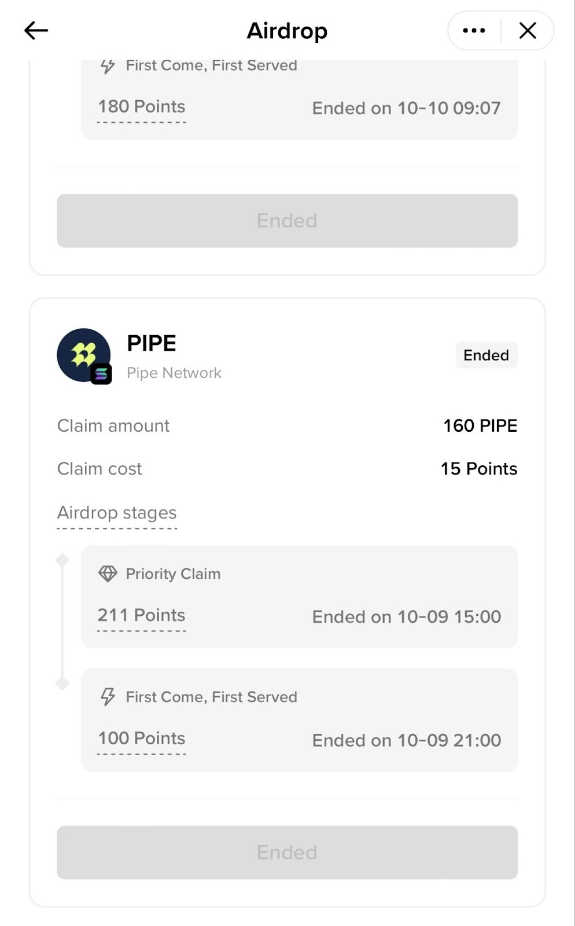Tap the Pipe Network subtitle
Viewport: 575px width, 926px height.
click(x=174, y=373)
